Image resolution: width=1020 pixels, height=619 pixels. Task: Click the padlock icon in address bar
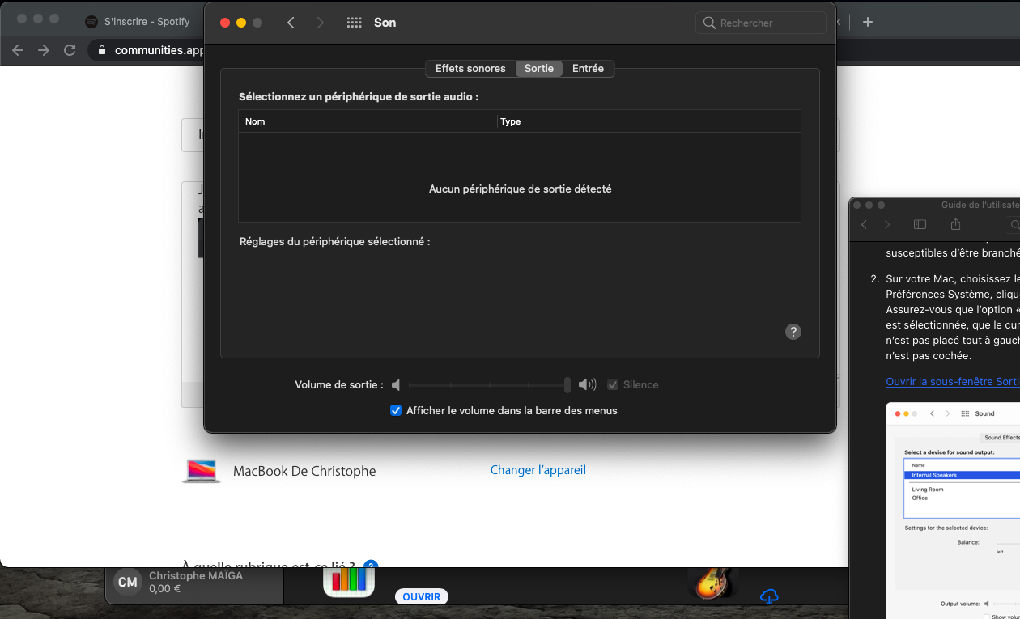[102, 50]
